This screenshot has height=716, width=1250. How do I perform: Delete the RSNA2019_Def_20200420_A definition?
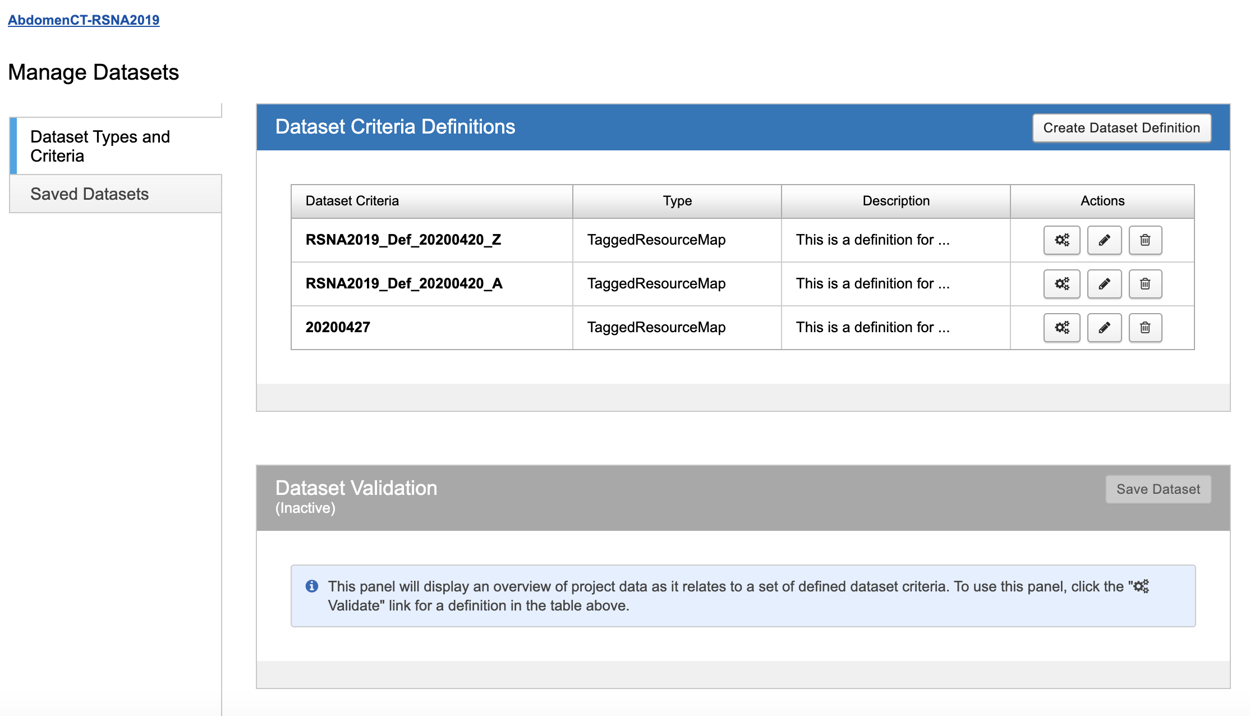click(1145, 284)
